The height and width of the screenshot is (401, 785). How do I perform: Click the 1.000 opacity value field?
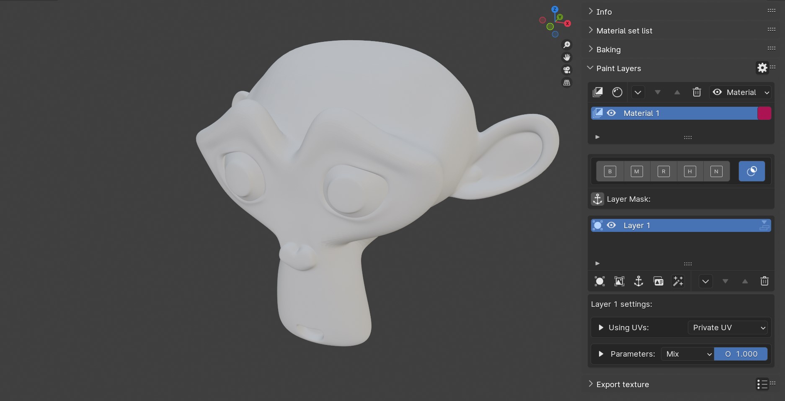(x=741, y=354)
